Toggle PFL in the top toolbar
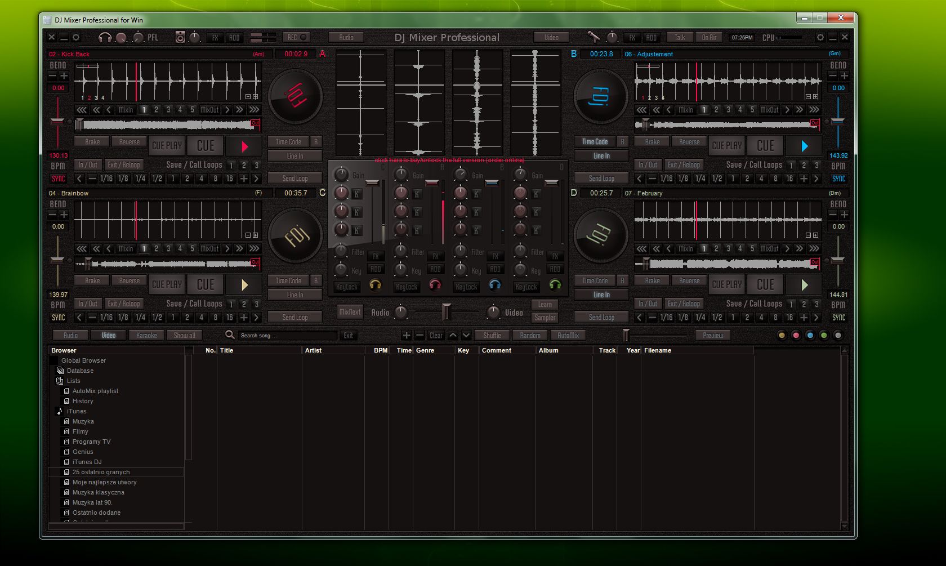The image size is (946, 566). [153, 38]
